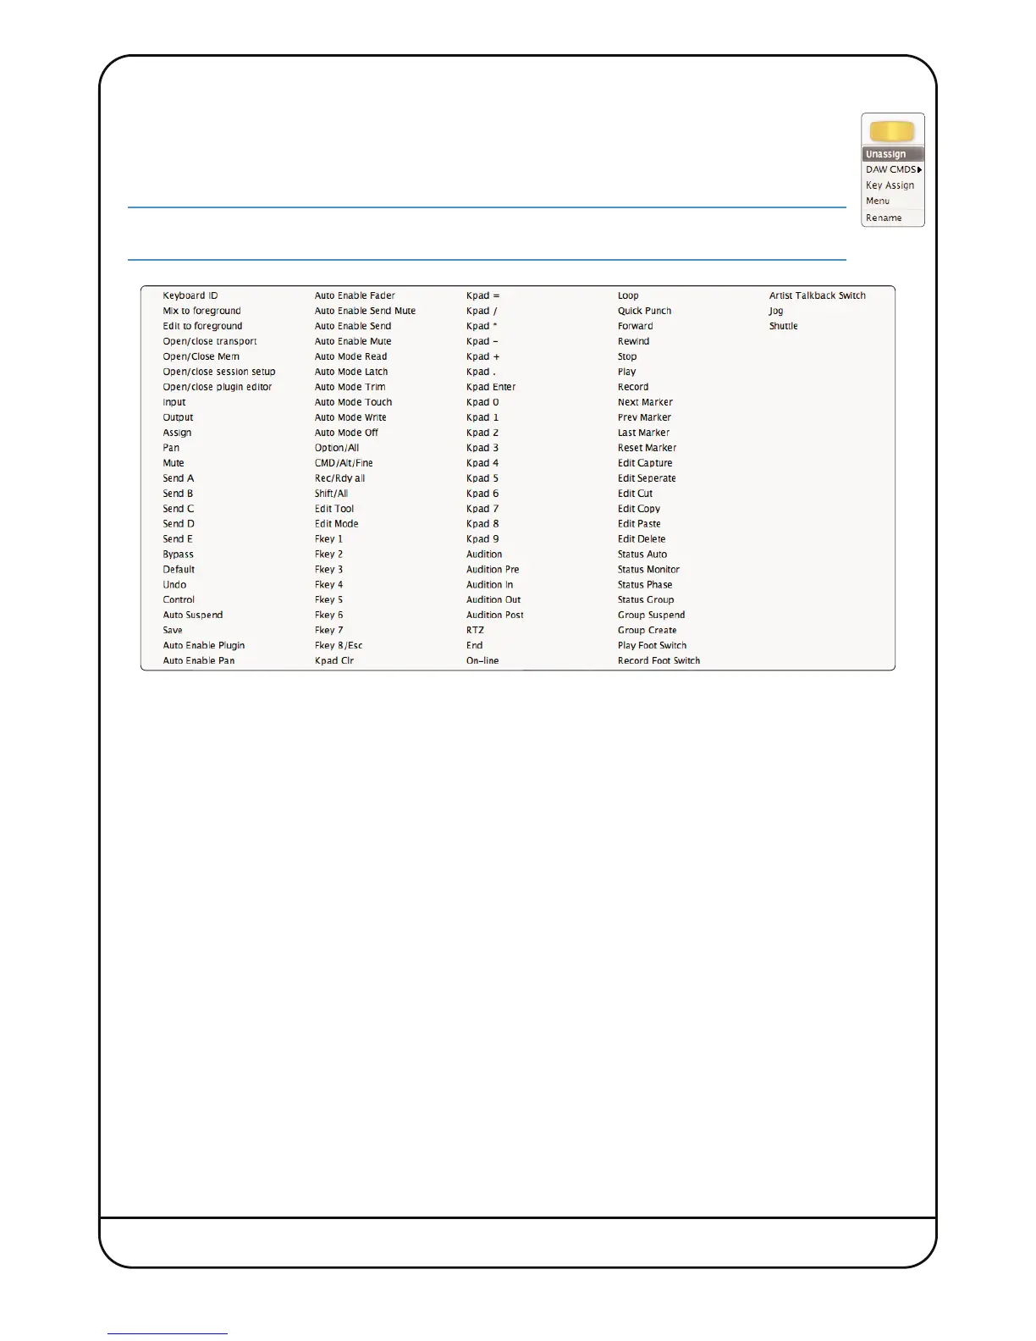Pick Auto Mode Off
This screenshot has width=1036, height=1341.
[346, 433]
